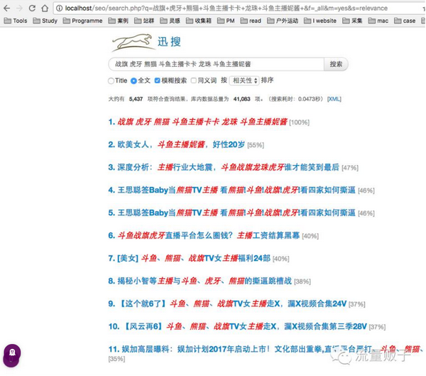Image resolution: width=426 pixels, height=376 pixels.
Task: Open the 采集 bookmark folder
Action: [x=352, y=21]
